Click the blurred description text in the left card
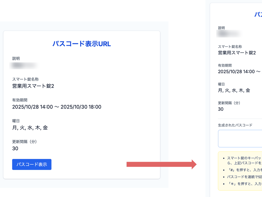 (x=24, y=65)
